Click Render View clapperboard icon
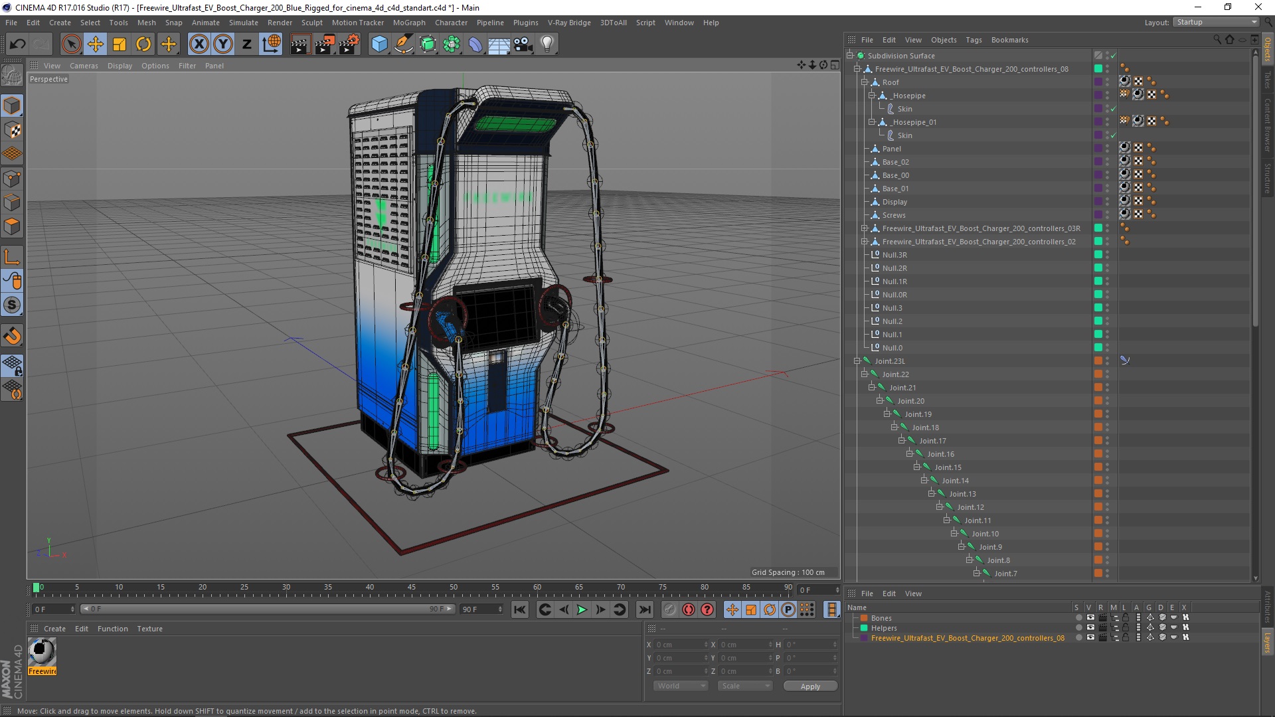1275x717 pixels. 300,44
